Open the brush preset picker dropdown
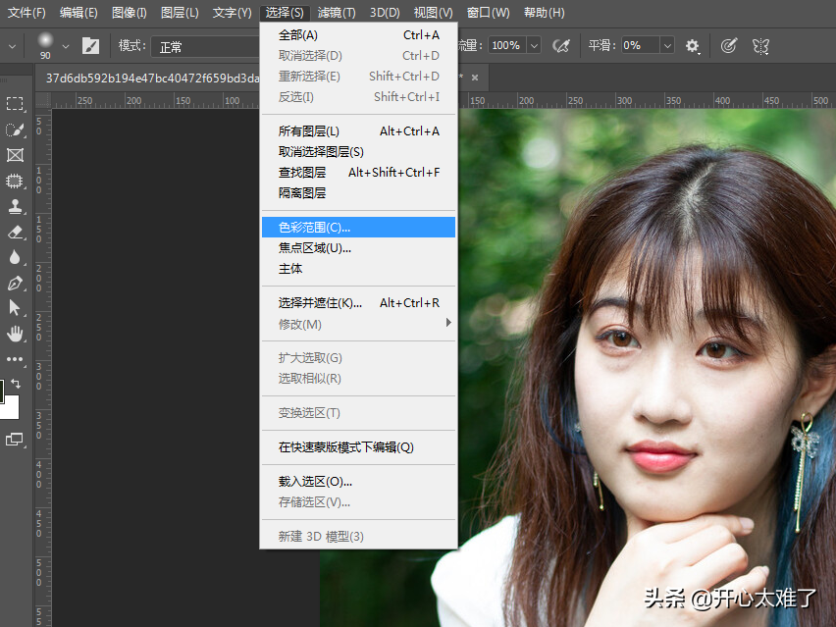 point(66,45)
